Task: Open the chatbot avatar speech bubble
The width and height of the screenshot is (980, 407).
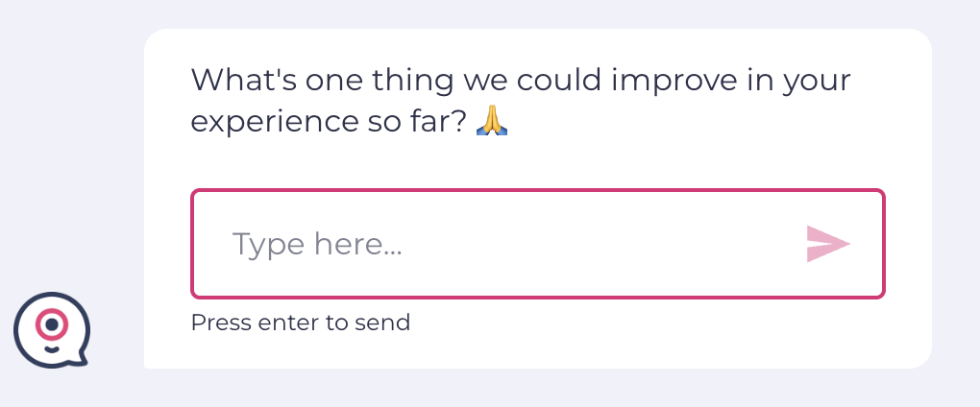Action: (x=51, y=329)
